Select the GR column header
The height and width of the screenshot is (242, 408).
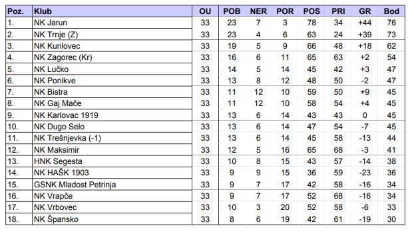click(x=365, y=11)
